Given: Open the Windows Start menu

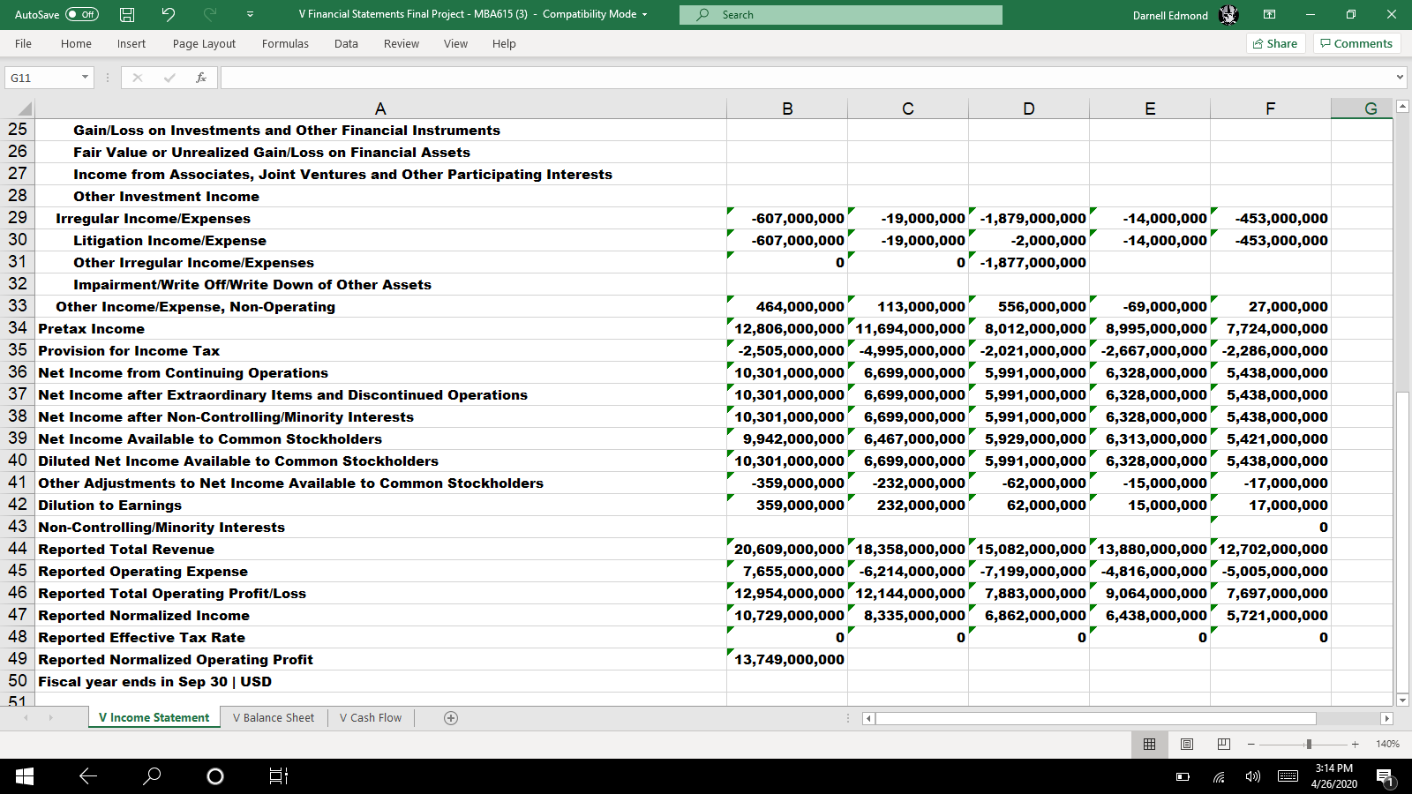Looking at the screenshot, I should point(25,776).
